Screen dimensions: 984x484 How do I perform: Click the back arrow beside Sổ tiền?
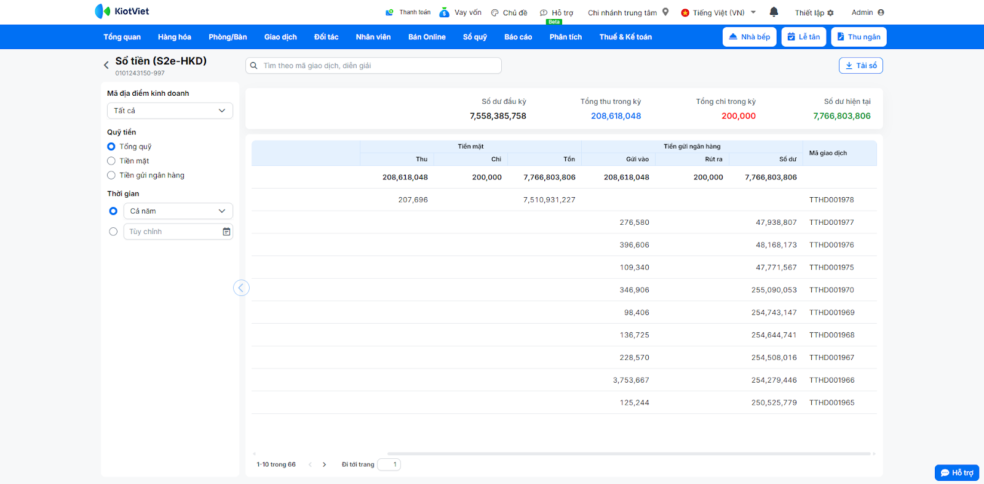click(106, 64)
